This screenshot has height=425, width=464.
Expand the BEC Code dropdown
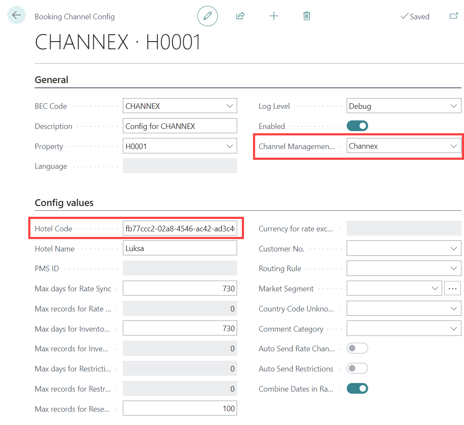click(x=229, y=106)
